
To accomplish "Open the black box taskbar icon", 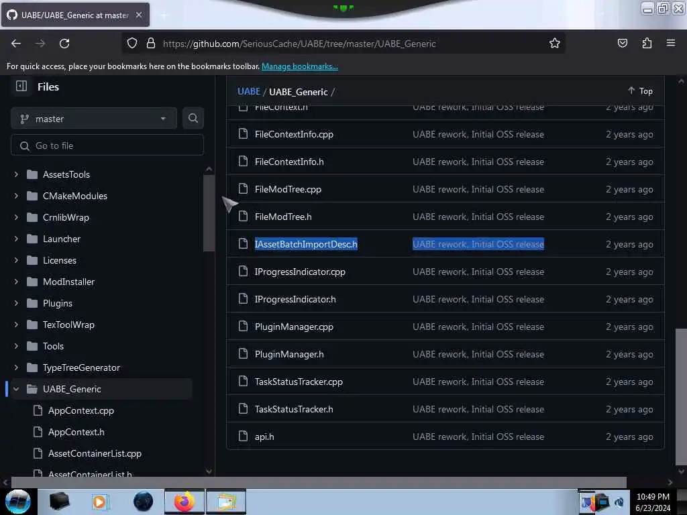I will coord(60,502).
